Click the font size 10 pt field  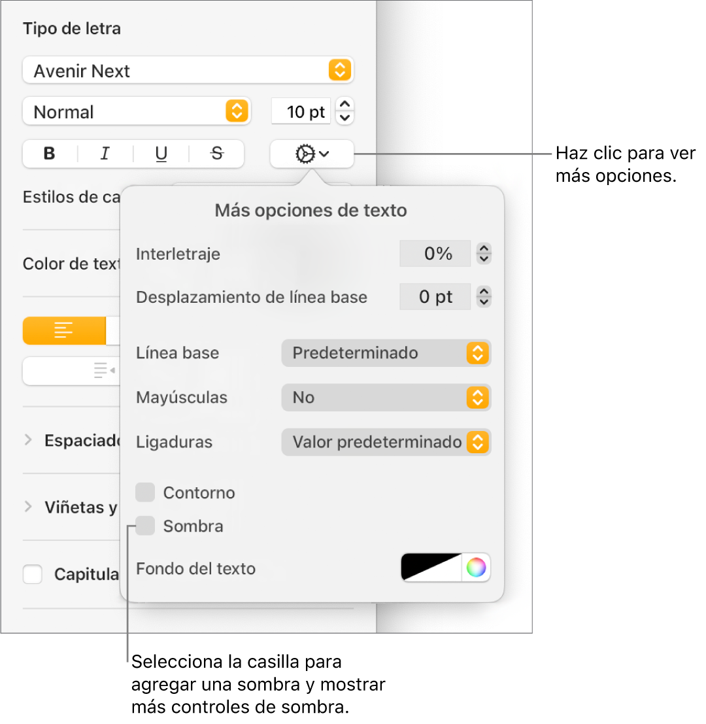pyautogui.click(x=302, y=112)
